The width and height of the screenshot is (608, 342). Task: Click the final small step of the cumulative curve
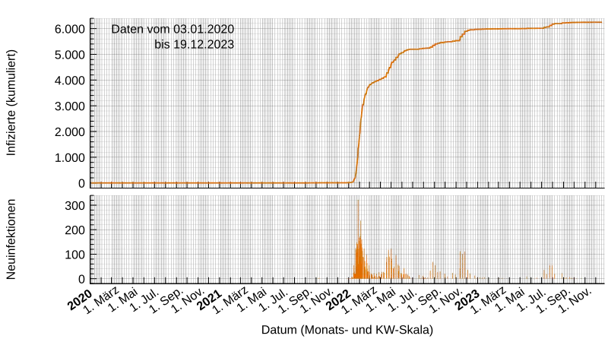coord(550,26)
